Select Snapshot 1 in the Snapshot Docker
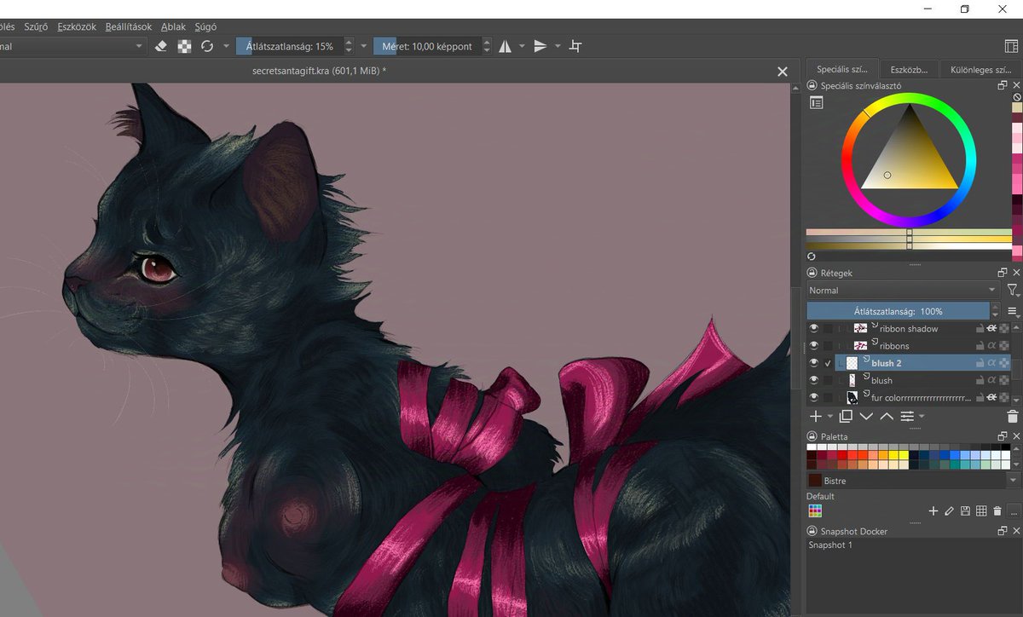The height and width of the screenshot is (617, 1023). (x=831, y=545)
